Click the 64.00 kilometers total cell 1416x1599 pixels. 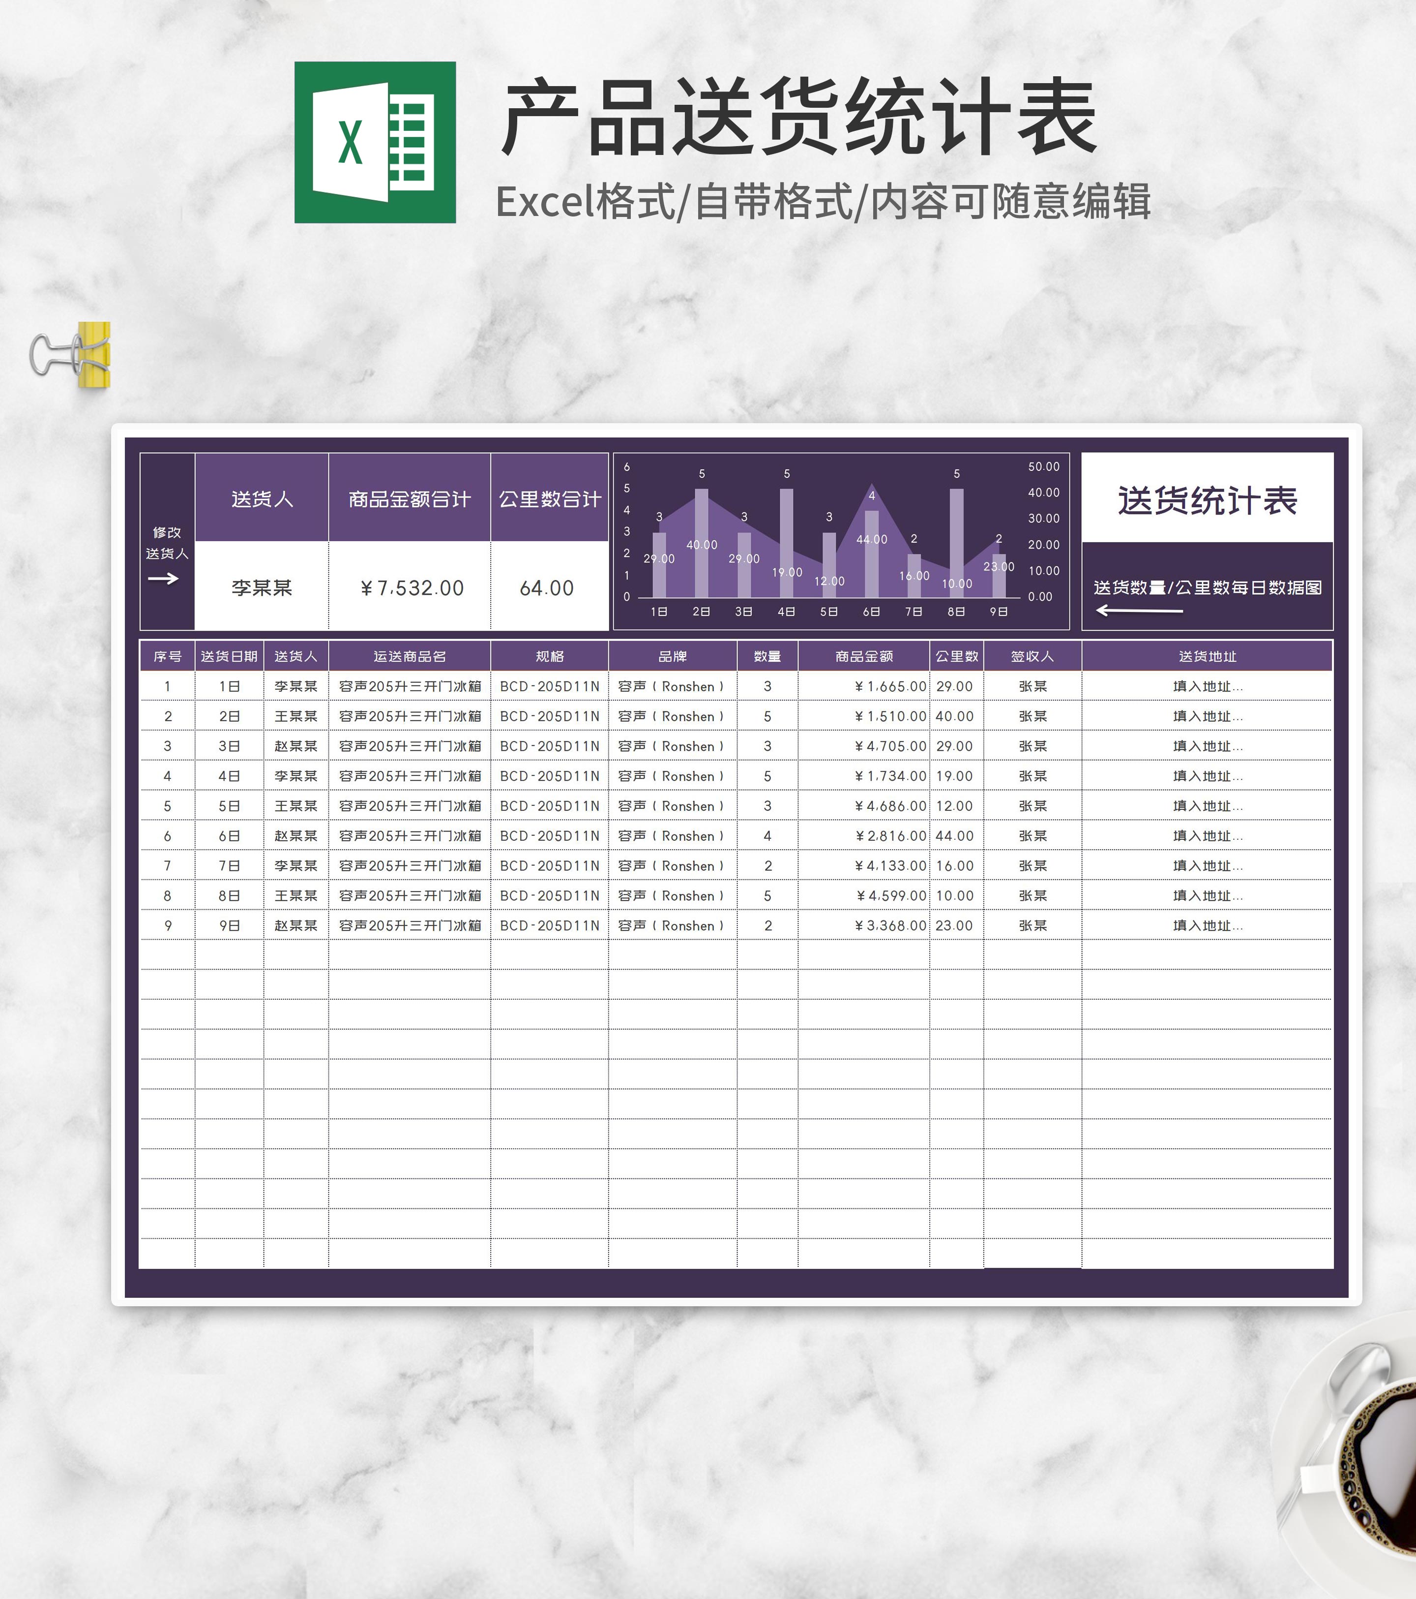click(x=547, y=587)
